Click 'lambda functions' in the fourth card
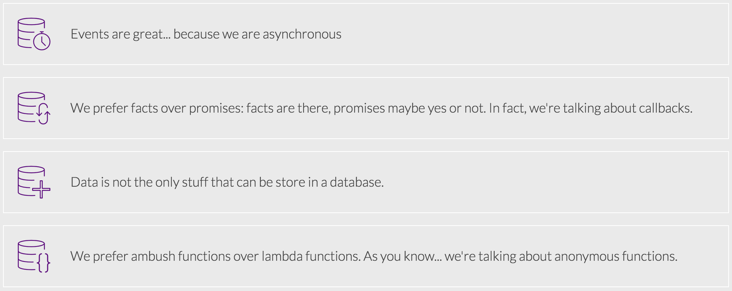The height and width of the screenshot is (291, 732). tap(310, 256)
